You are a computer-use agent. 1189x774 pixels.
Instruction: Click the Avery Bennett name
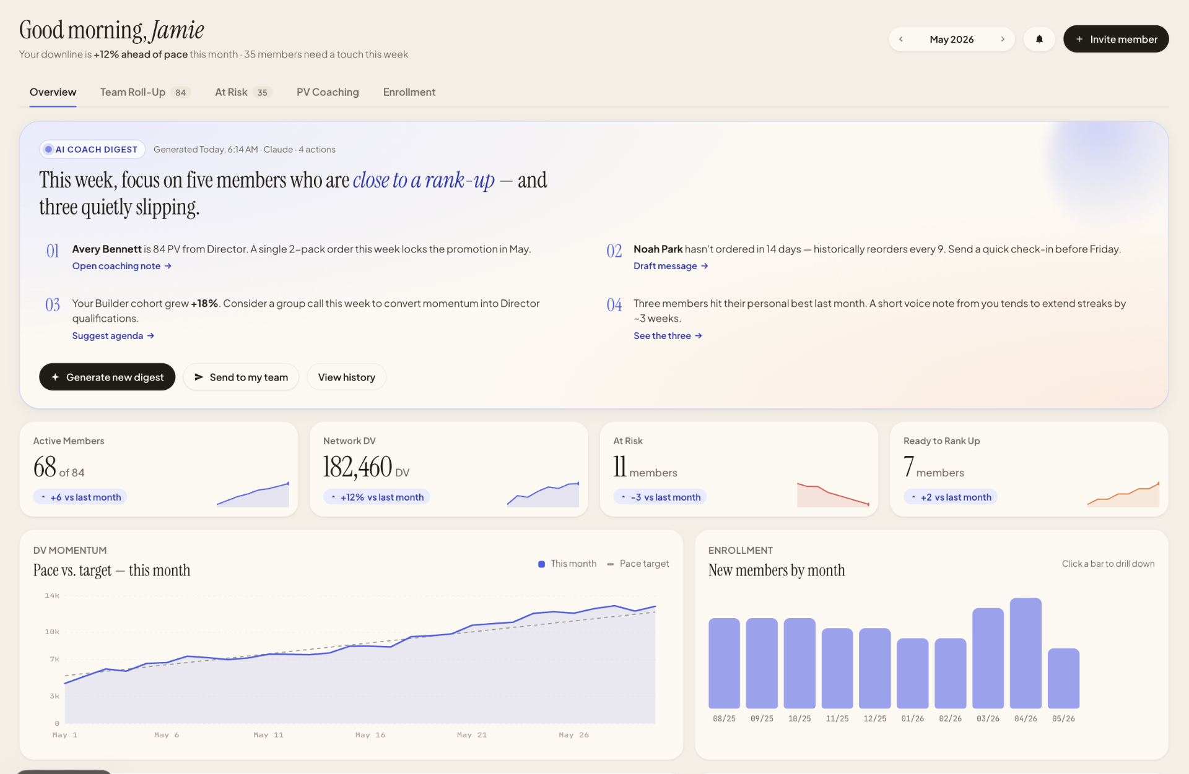click(107, 249)
